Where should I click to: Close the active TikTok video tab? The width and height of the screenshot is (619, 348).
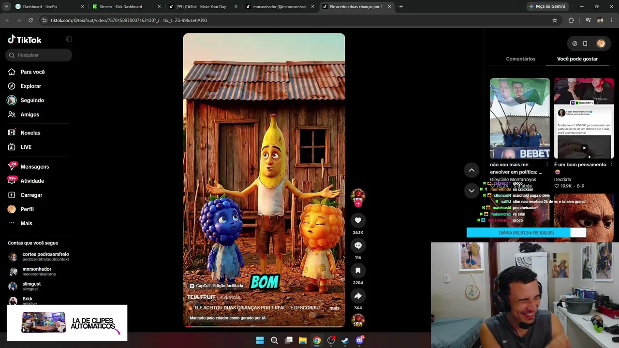[x=389, y=7]
